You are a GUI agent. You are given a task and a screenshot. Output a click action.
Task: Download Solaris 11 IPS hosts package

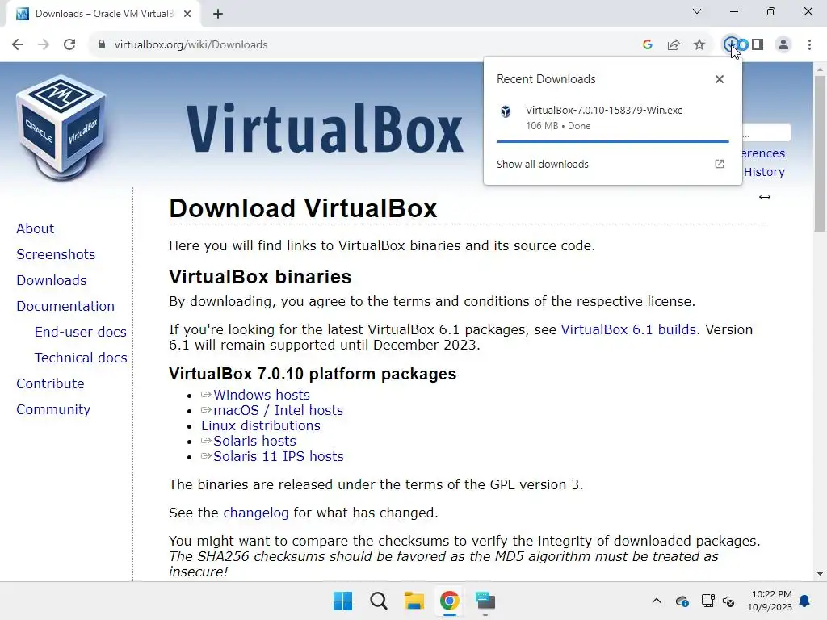click(278, 456)
